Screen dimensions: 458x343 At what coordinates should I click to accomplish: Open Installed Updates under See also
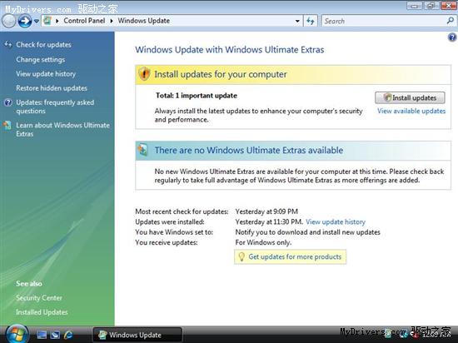(42, 312)
